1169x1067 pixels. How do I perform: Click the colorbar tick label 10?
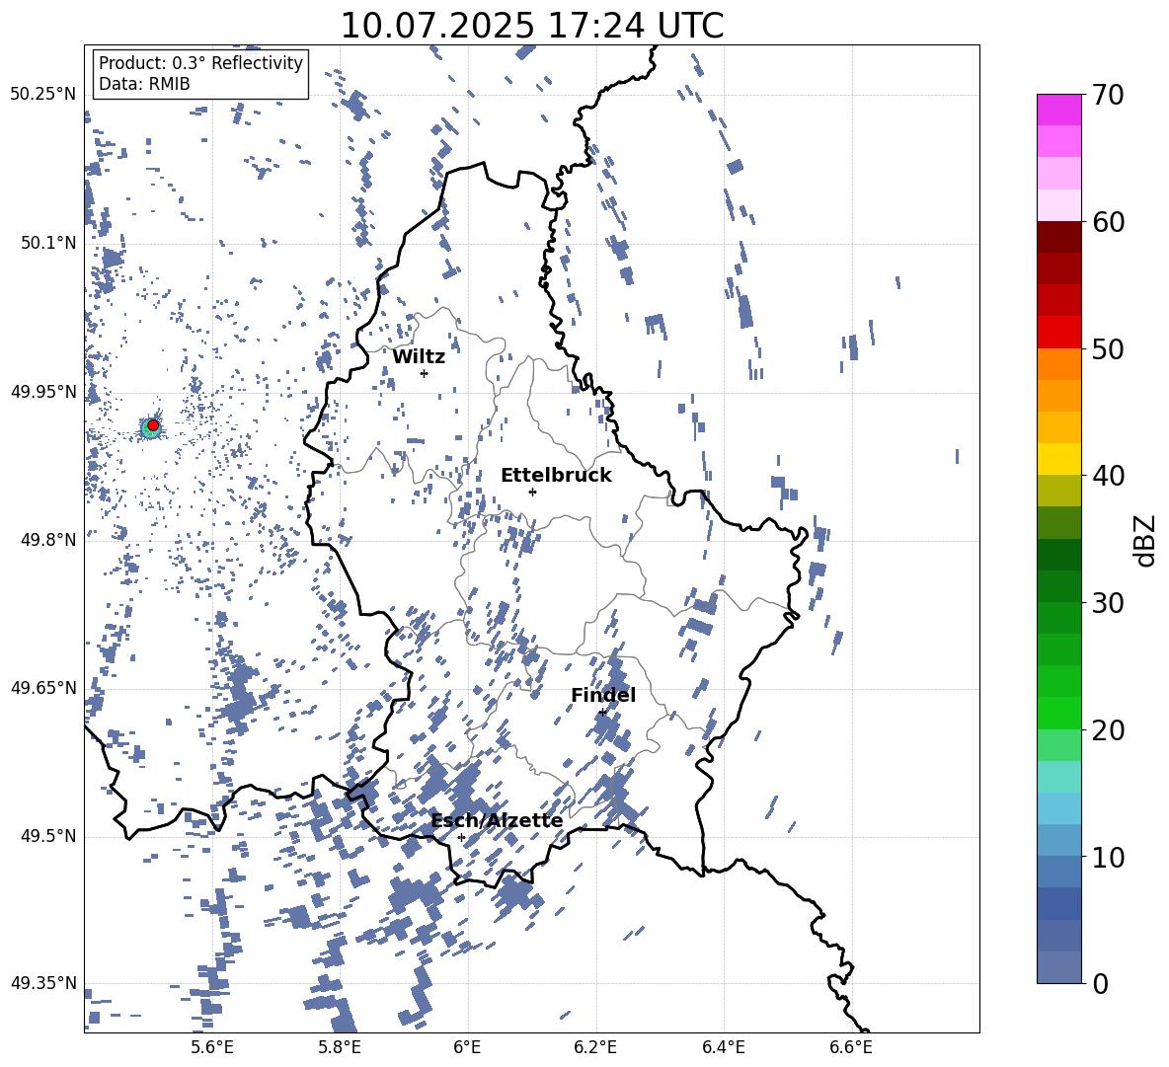tap(1109, 857)
